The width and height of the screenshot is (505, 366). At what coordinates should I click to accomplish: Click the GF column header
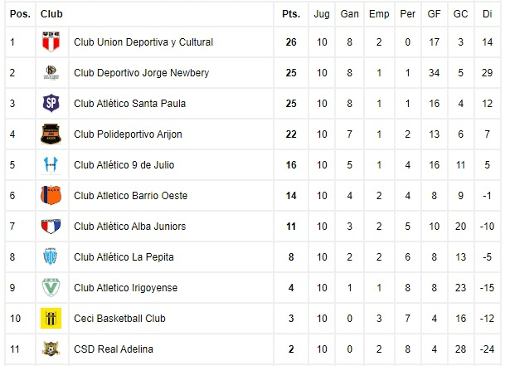pos(435,14)
